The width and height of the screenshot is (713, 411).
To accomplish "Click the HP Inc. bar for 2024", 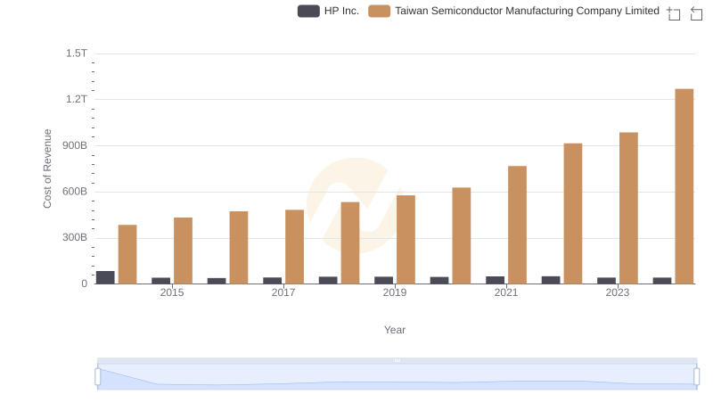I will tap(662, 281).
